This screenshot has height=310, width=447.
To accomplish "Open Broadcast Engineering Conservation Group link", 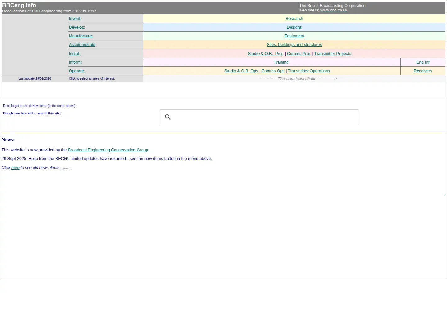I will pyautogui.click(x=108, y=150).
